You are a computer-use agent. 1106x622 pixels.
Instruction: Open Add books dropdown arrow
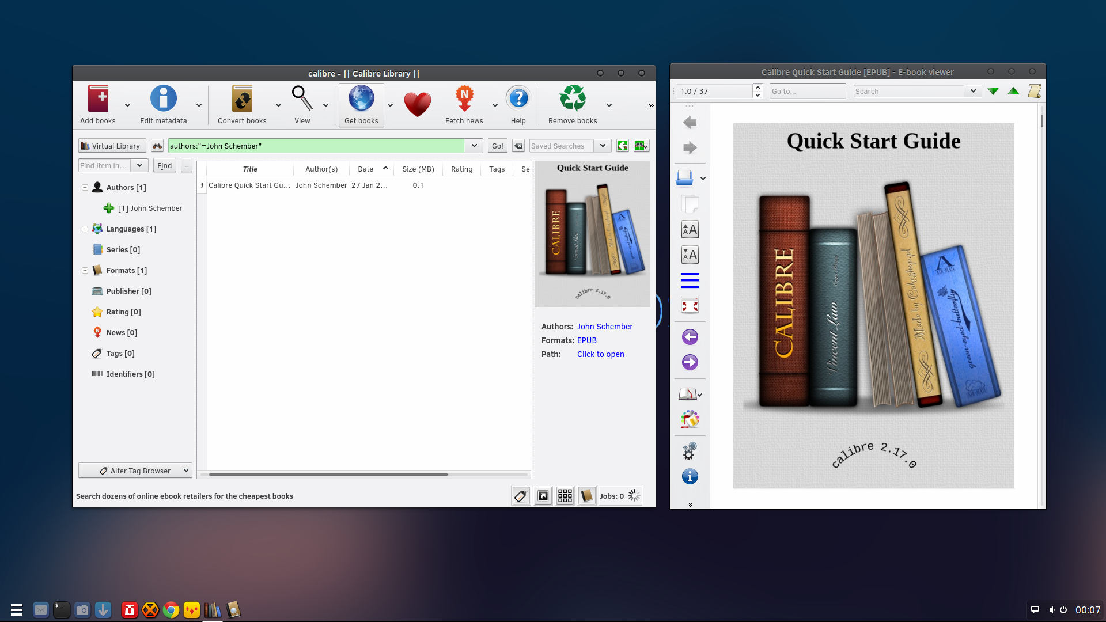pyautogui.click(x=127, y=105)
